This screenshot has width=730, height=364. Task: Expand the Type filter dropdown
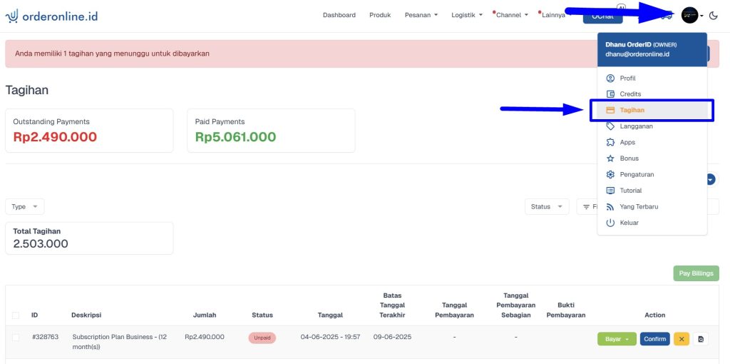25,206
